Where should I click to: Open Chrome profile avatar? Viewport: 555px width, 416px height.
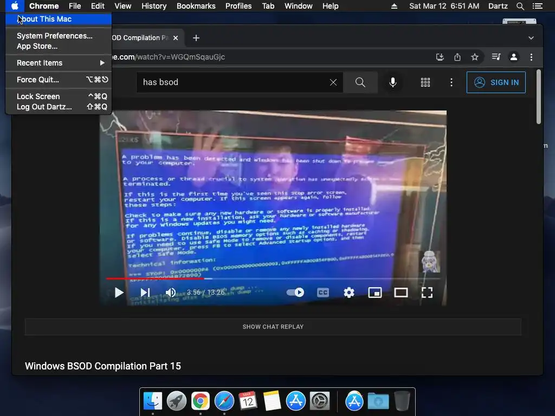click(x=514, y=57)
